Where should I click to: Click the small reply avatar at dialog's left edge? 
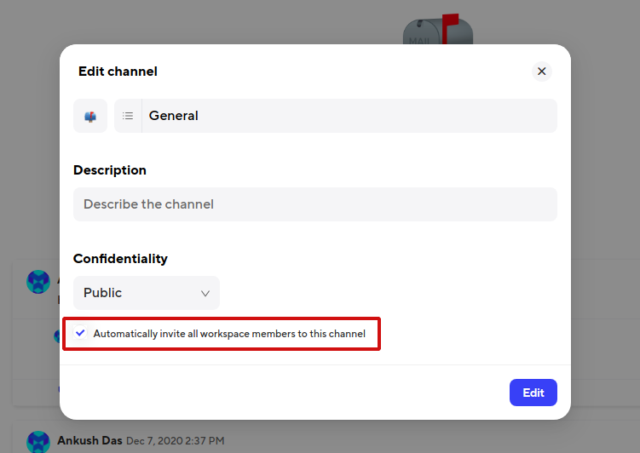click(56, 337)
